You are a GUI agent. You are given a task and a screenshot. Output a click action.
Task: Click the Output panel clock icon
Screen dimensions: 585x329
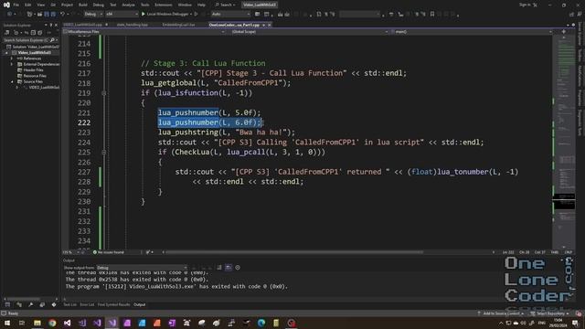coord(238,268)
